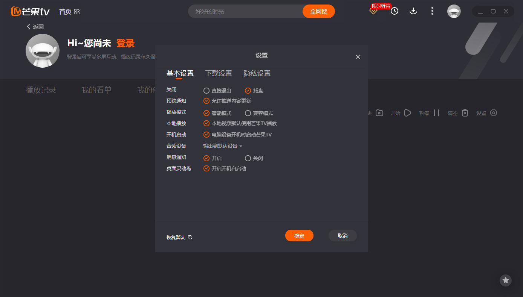Select the 直接退出 close option
This screenshot has width=523, height=297.
pos(206,90)
